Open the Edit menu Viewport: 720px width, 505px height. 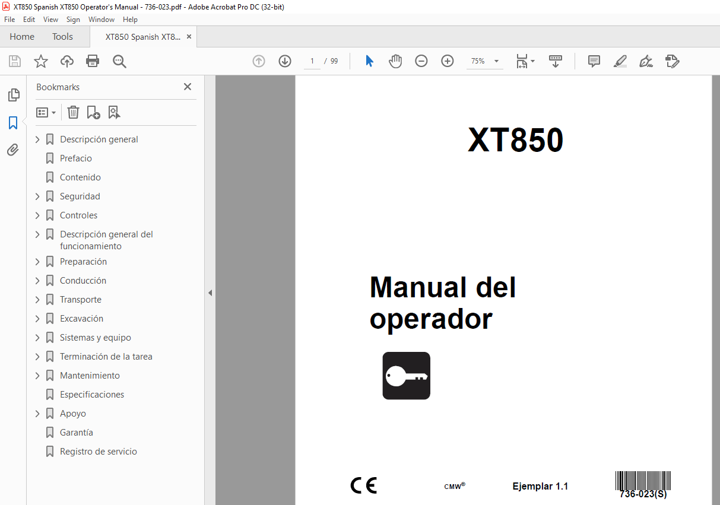click(x=29, y=20)
